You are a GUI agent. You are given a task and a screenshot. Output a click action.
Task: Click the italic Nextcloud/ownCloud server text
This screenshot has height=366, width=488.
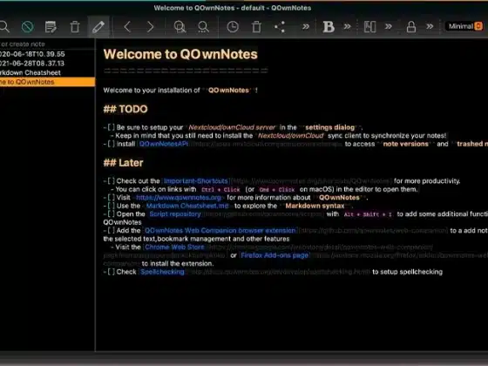click(x=232, y=127)
